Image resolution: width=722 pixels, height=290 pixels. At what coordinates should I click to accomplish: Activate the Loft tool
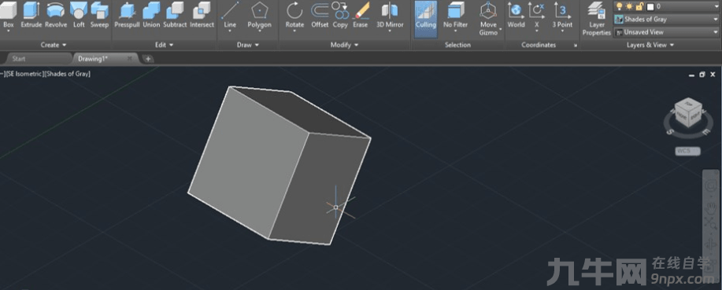pyautogui.click(x=79, y=15)
